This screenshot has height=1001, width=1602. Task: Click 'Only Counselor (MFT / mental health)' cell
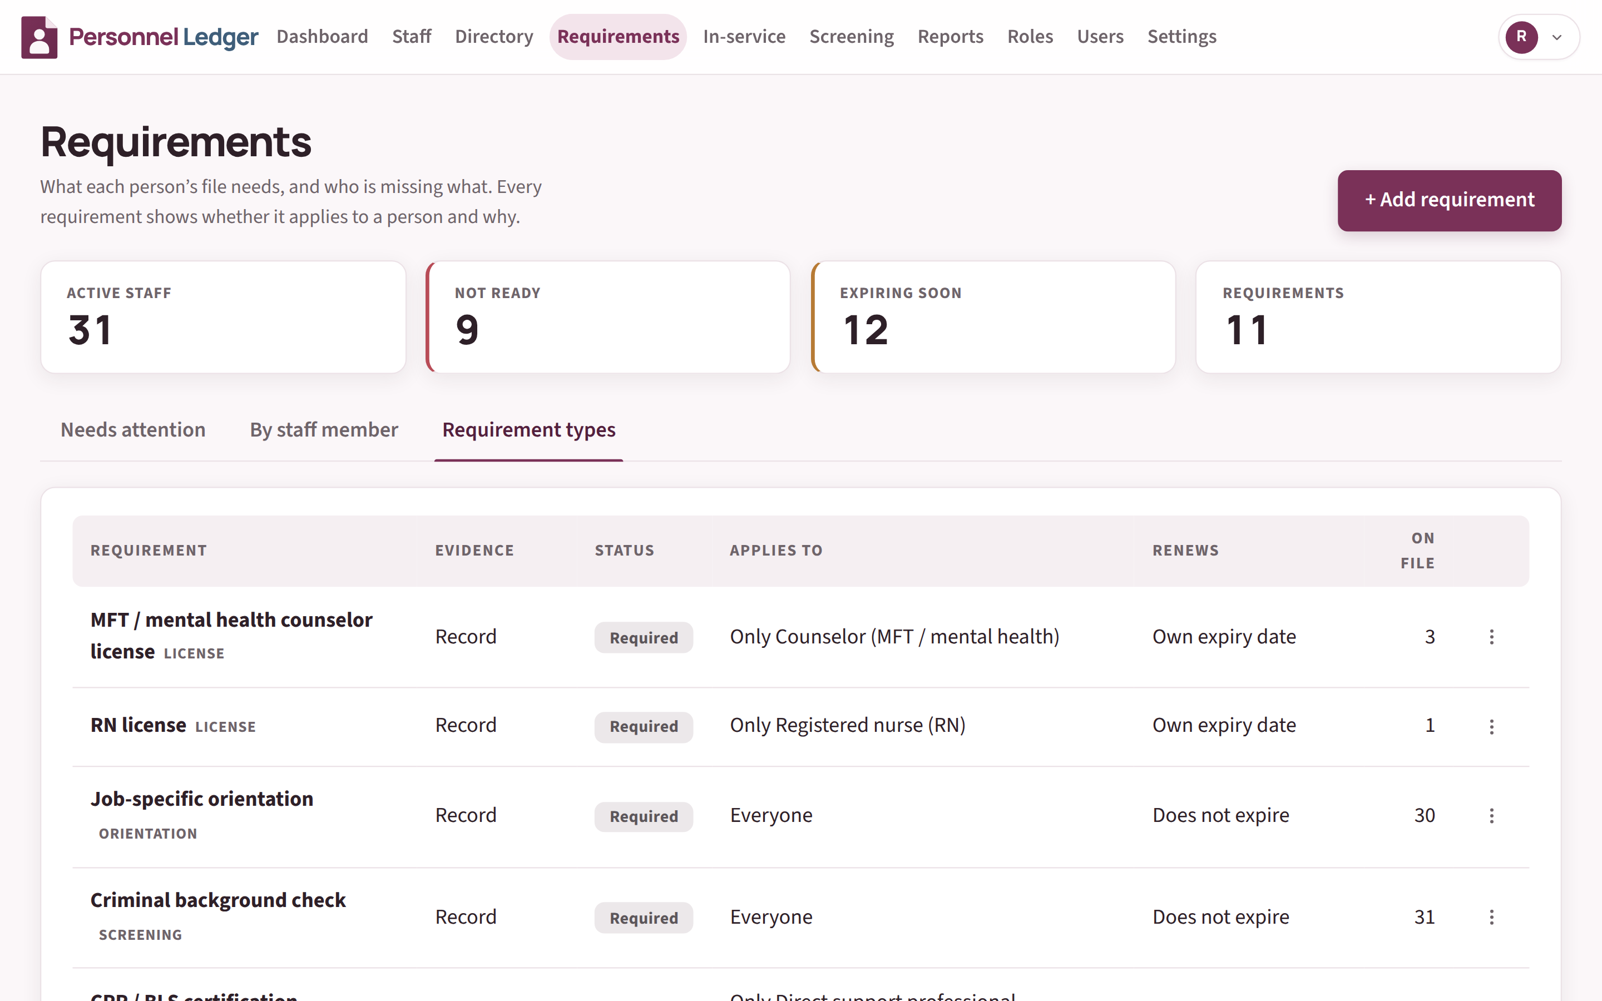click(x=894, y=636)
